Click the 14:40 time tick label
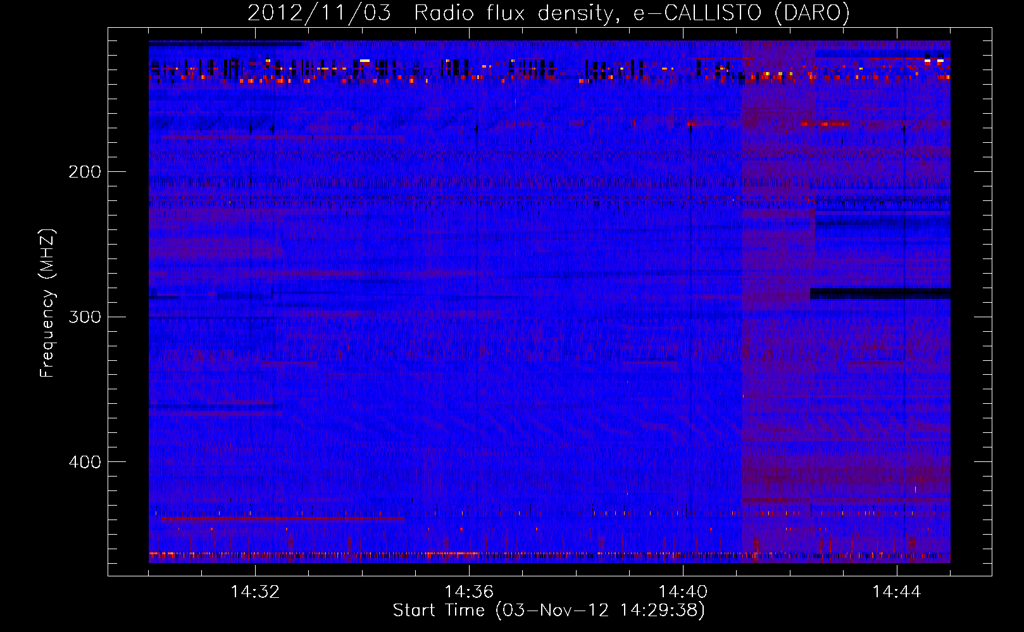 (x=683, y=592)
